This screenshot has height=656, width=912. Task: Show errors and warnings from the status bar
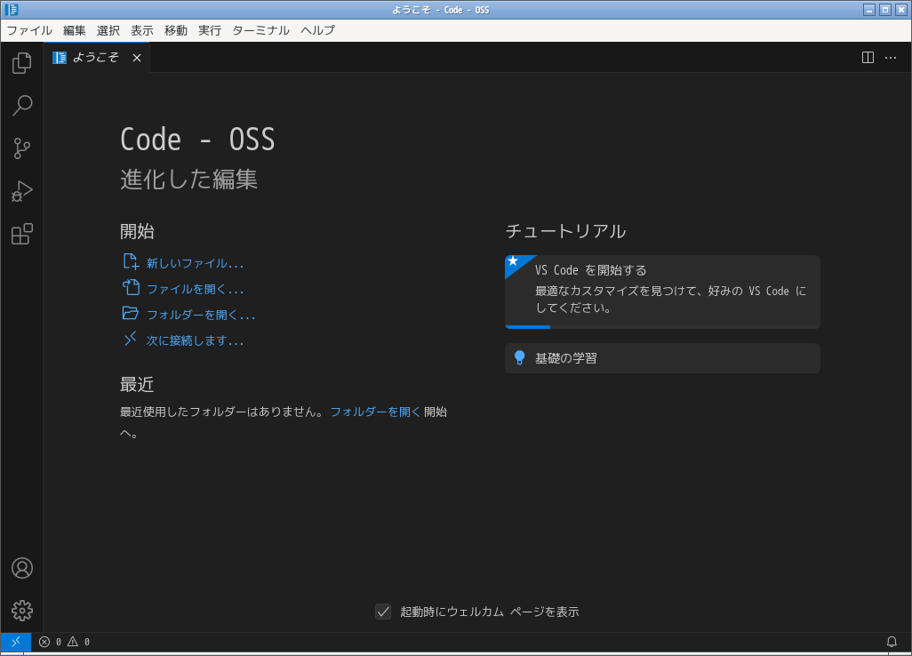point(64,642)
